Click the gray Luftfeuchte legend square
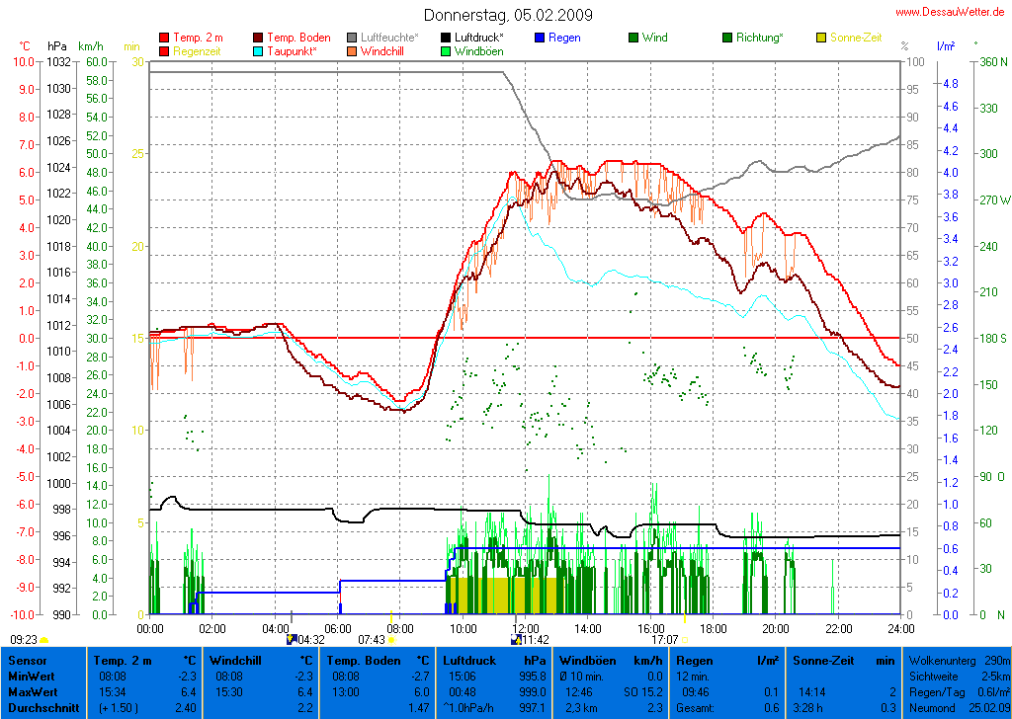 [x=353, y=38]
